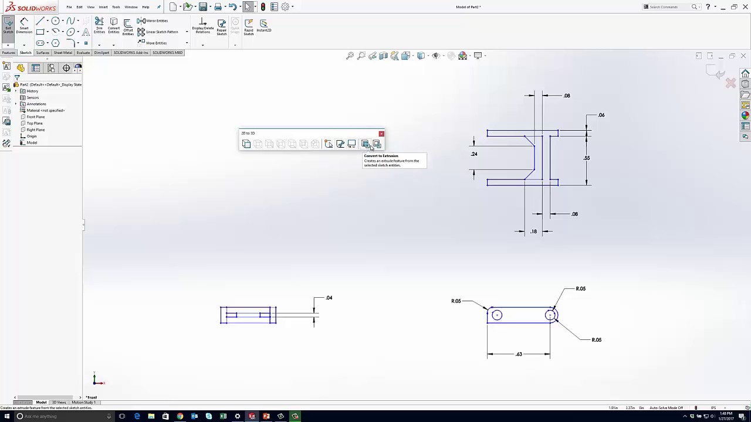751x422 pixels.
Task: Click Move Entities
Action: 153,43
